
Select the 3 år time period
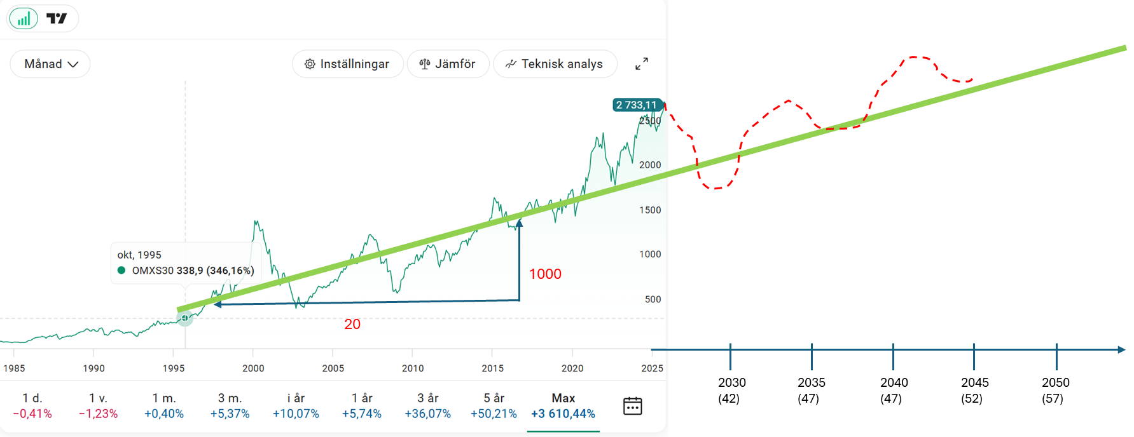427,406
